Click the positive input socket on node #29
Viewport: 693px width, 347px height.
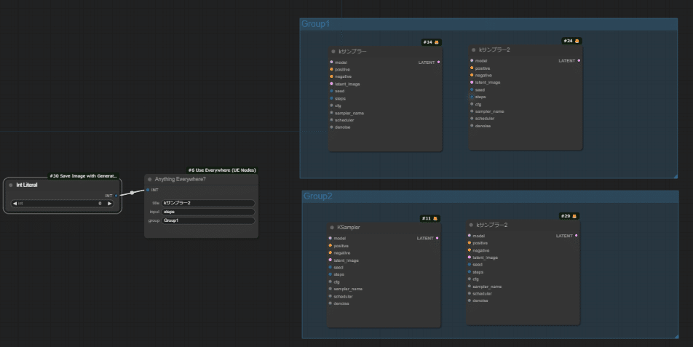tap(470, 243)
